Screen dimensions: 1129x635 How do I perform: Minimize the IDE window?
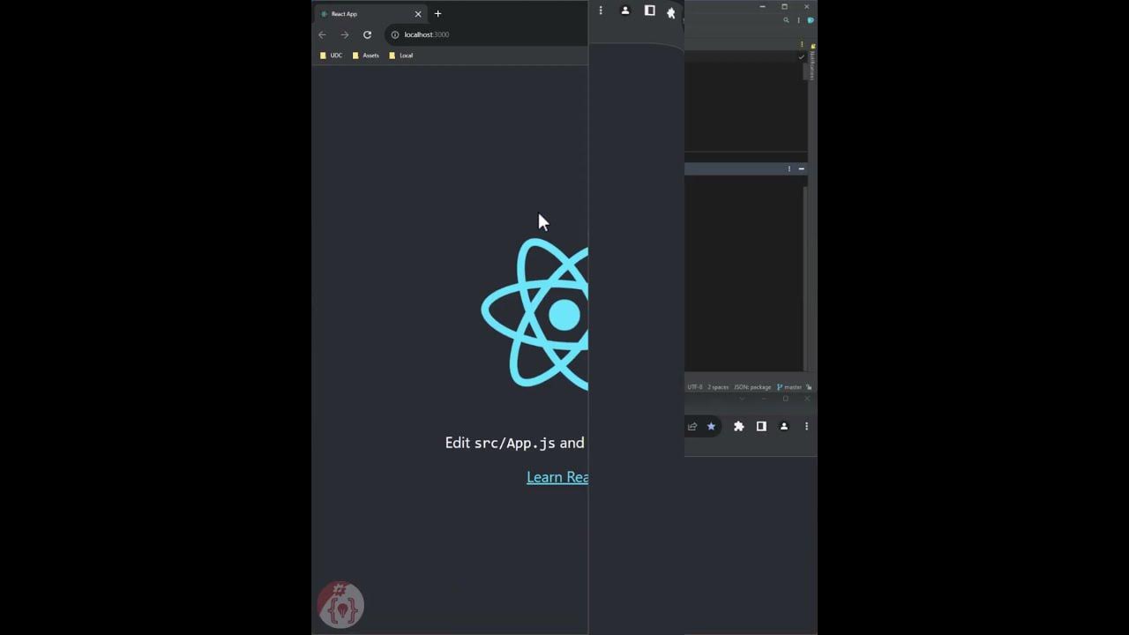[x=763, y=6]
